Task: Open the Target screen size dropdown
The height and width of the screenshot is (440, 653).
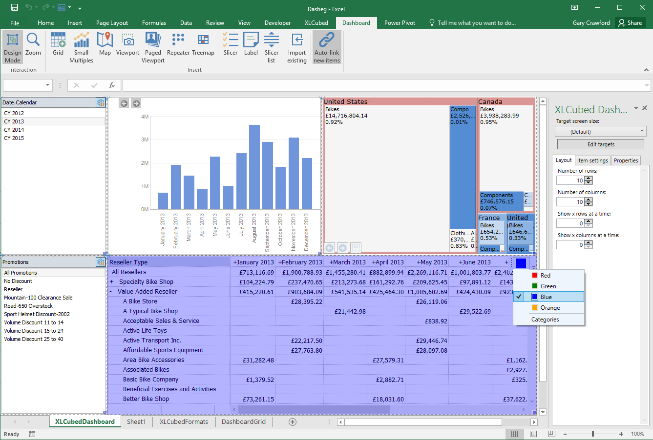Action: 600,131
